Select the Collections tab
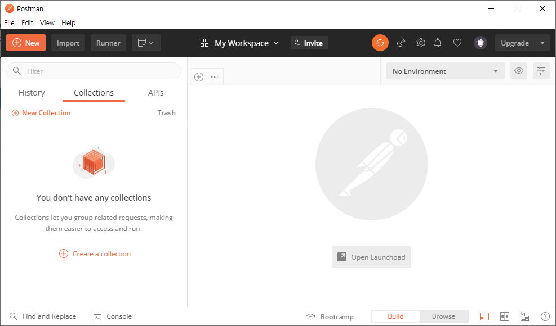Viewport: 556px width, 326px height. pyautogui.click(x=94, y=93)
